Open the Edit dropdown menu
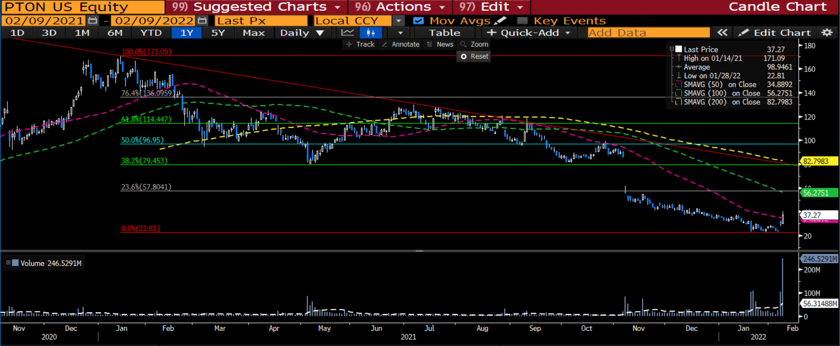 (x=520, y=7)
